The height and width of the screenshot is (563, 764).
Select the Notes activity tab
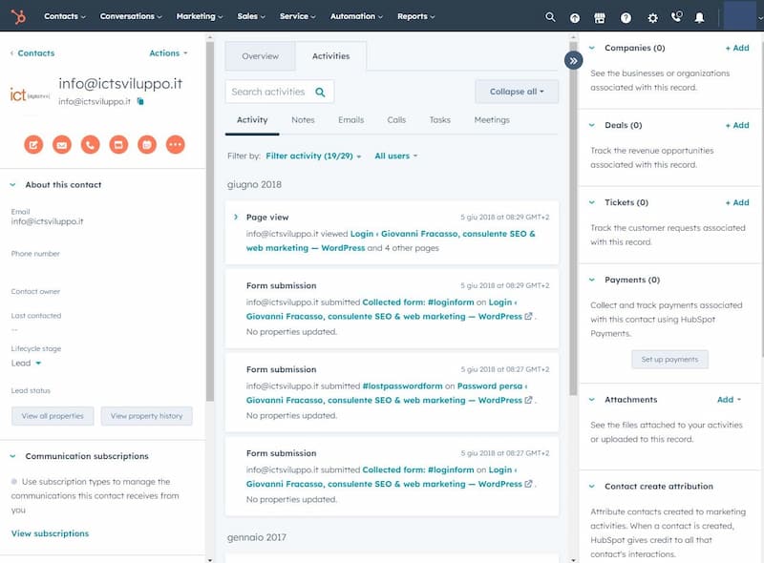coord(303,120)
